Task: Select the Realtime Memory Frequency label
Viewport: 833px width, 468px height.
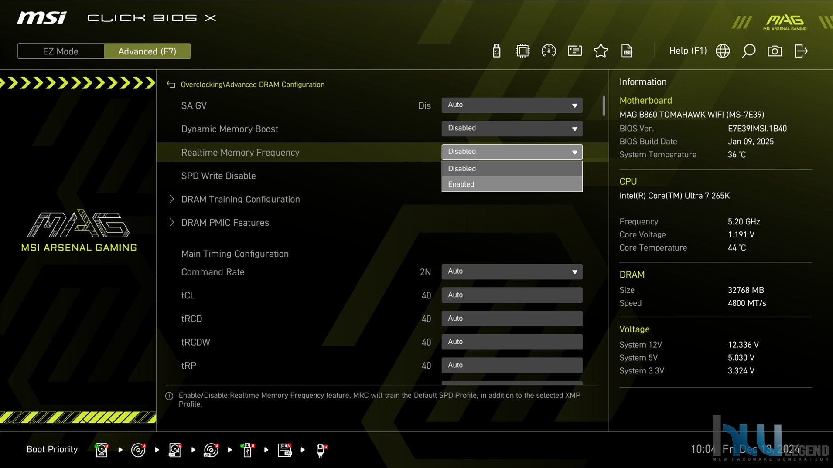Action: pyautogui.click(x=240, y=153)
